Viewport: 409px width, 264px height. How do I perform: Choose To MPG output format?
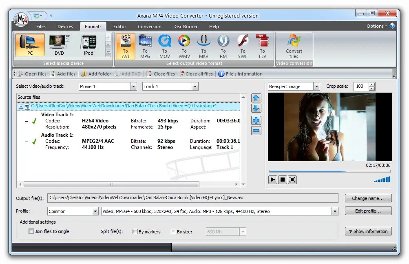point(145,46)
